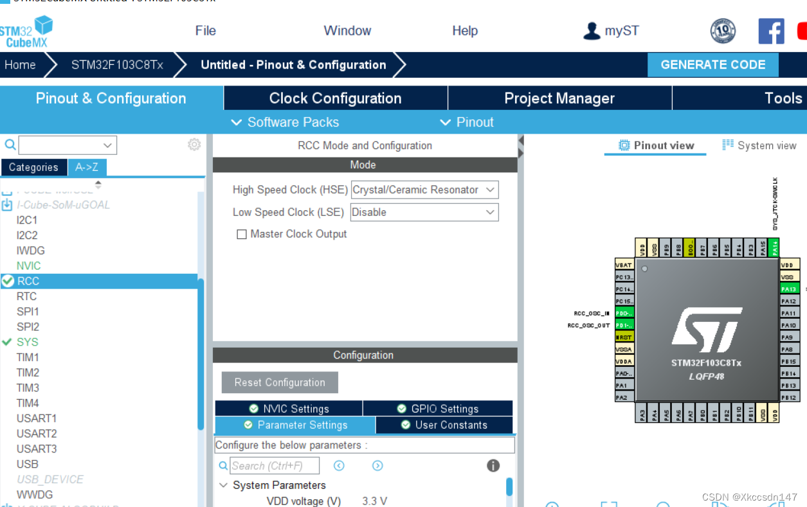Image resolution: width=807 pixels, height=507 pixels.
Task: Click the peripheral search magnifier icon
Action: click(10, 145)
